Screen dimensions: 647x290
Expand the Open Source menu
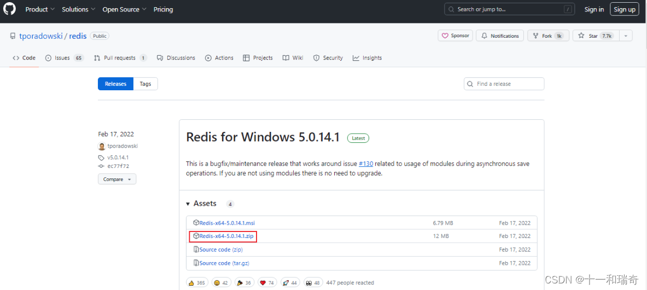pyautogui.click(x=124, y=9)
